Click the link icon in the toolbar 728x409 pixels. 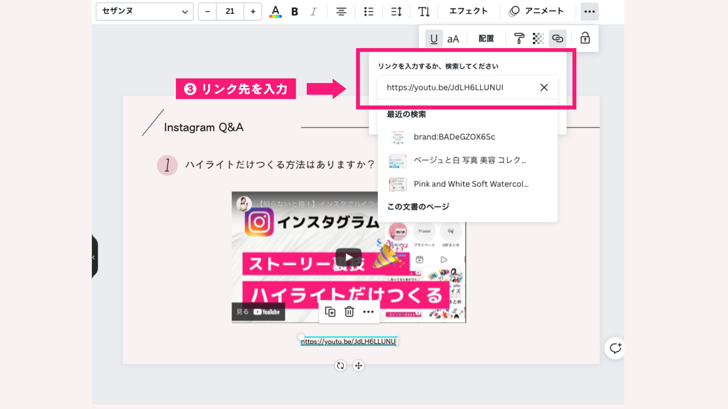[x=557, y=38]
